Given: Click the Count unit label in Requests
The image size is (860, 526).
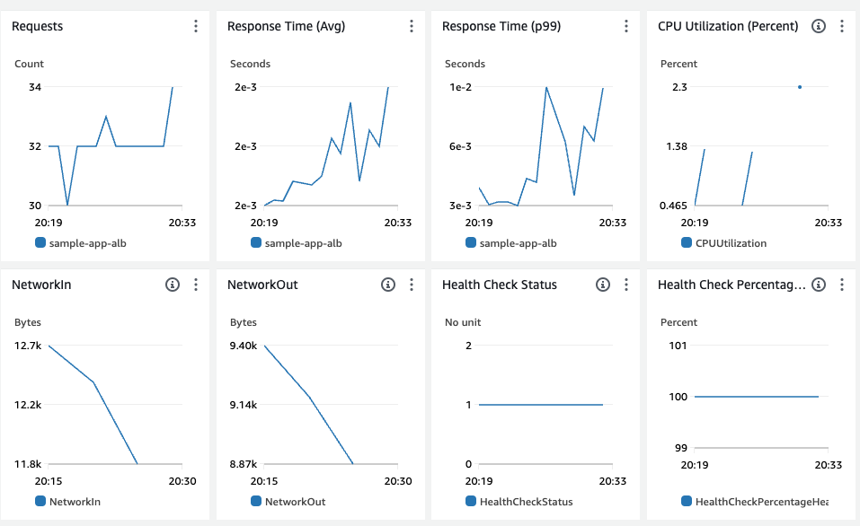Looking at the screenshot, I should pyautogui.click(x=29, y=64).
